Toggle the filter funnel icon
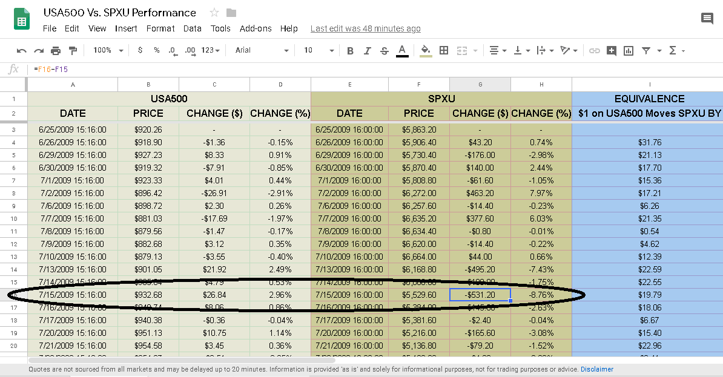This screenshot has height=377, width=723. [x=647, y=51]
